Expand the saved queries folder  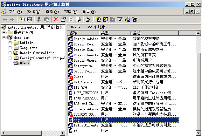tap(4, 32)
